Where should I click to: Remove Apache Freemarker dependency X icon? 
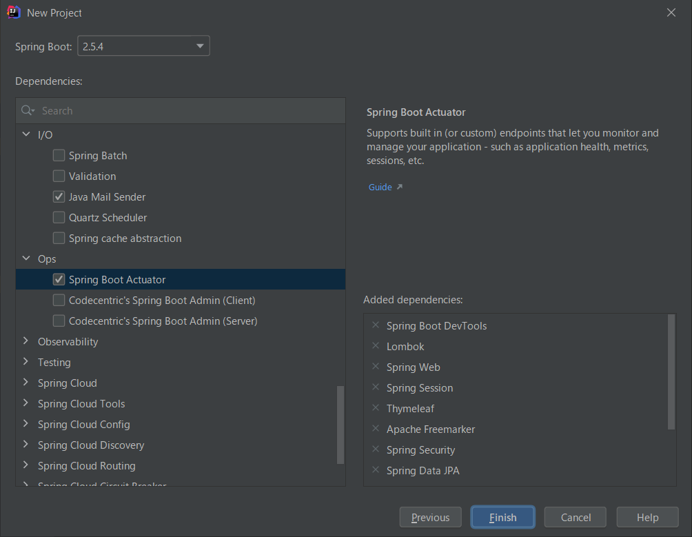tap(376, 429)
